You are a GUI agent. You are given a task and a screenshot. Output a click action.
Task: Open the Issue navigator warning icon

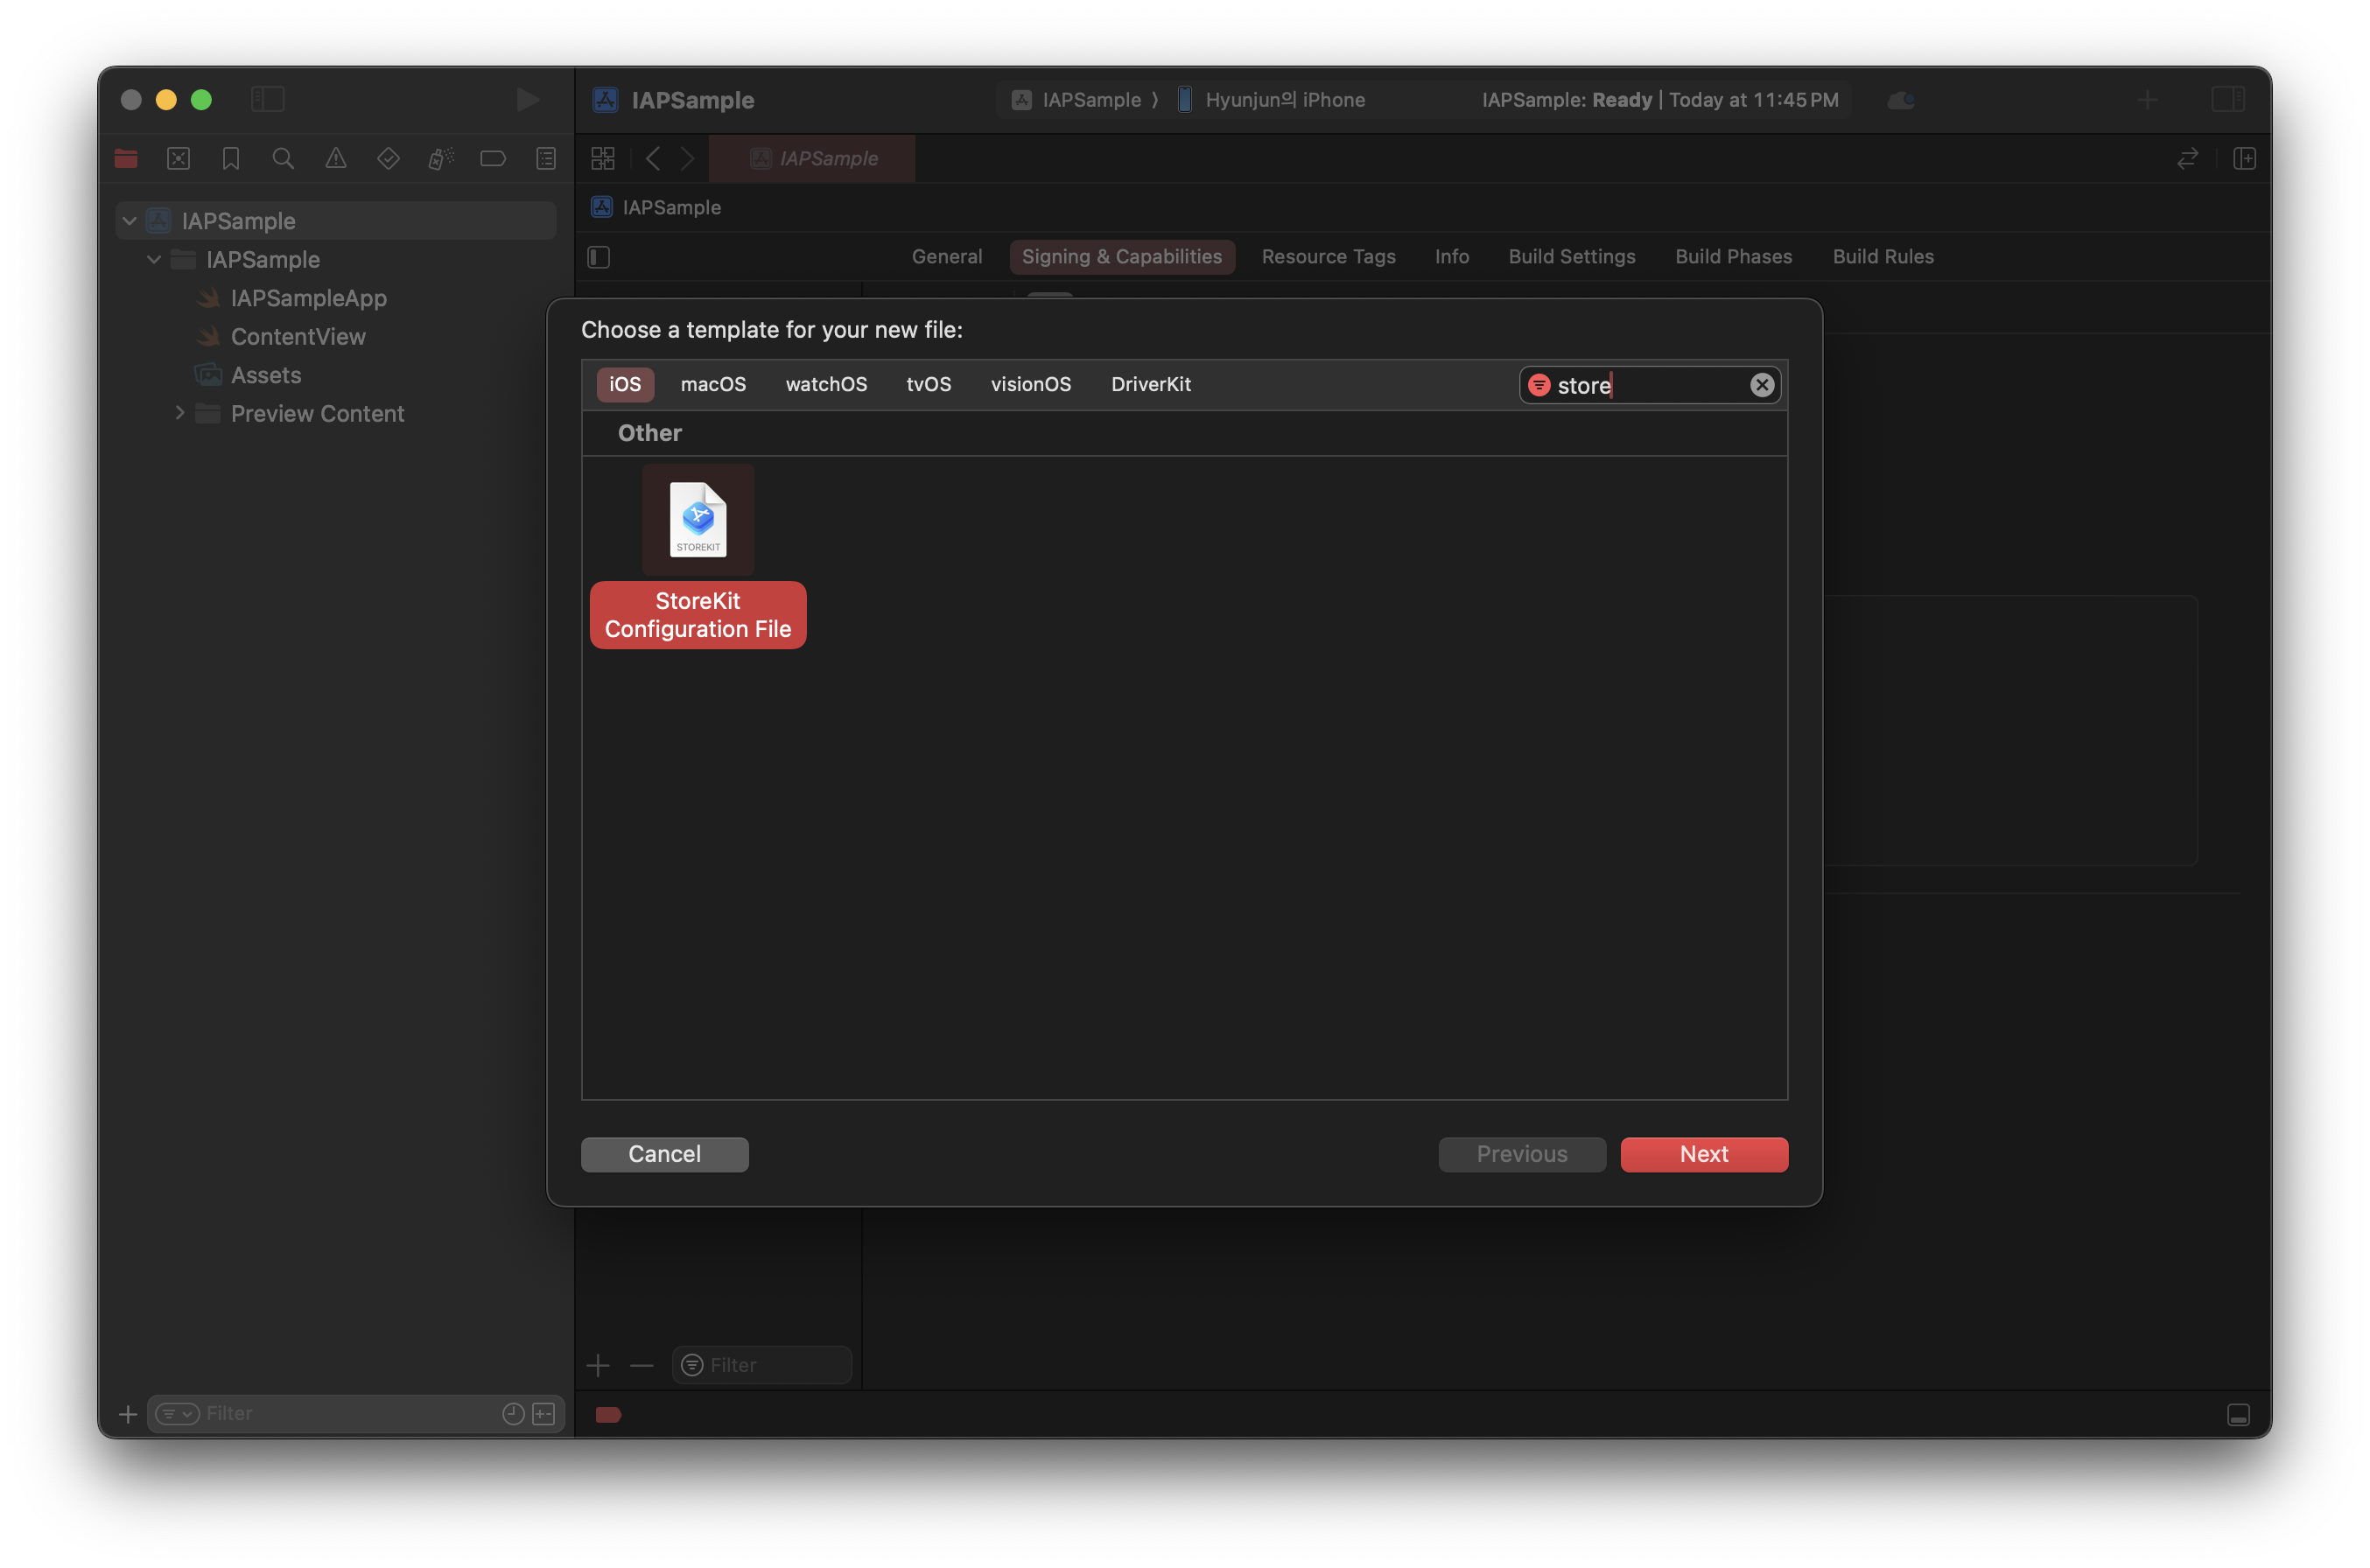pos(336,158)
